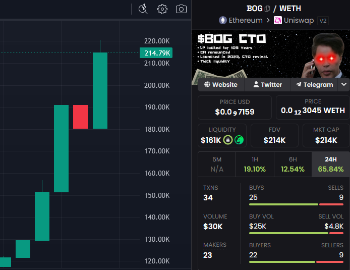This screenshot has height=270, width=350.
Task: Click the $BOG CTO banner image
Action: click(x=271, y=54)
